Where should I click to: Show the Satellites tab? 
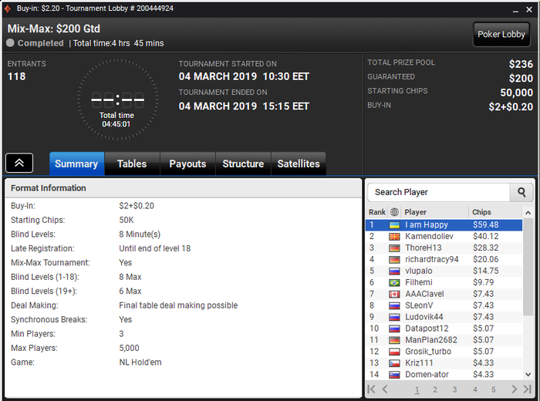pos(299,163)
